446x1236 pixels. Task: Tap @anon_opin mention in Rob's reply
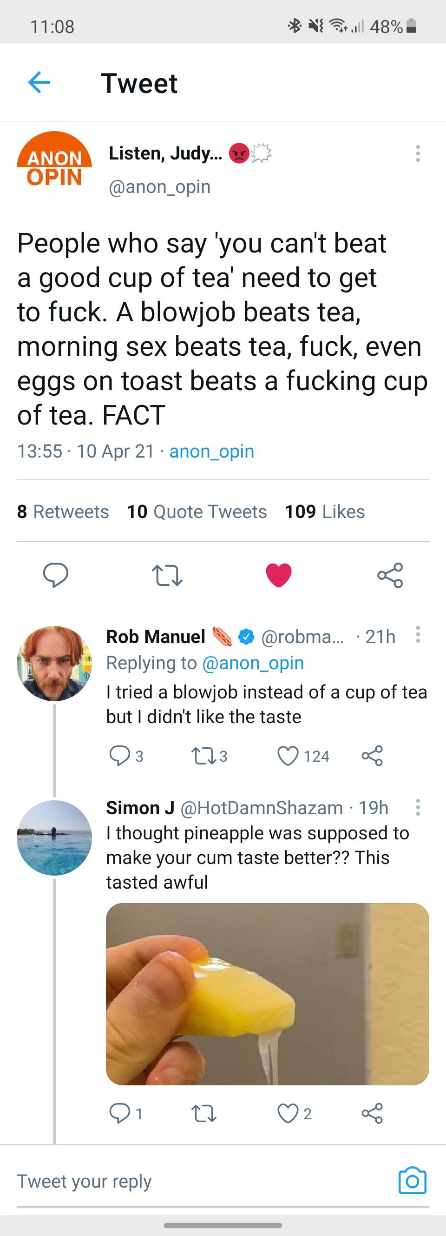pos(253,663)
